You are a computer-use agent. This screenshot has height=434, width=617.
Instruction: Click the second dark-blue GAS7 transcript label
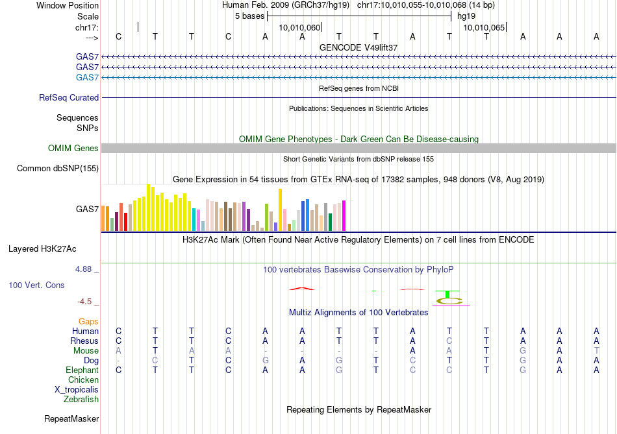[87, 67]
